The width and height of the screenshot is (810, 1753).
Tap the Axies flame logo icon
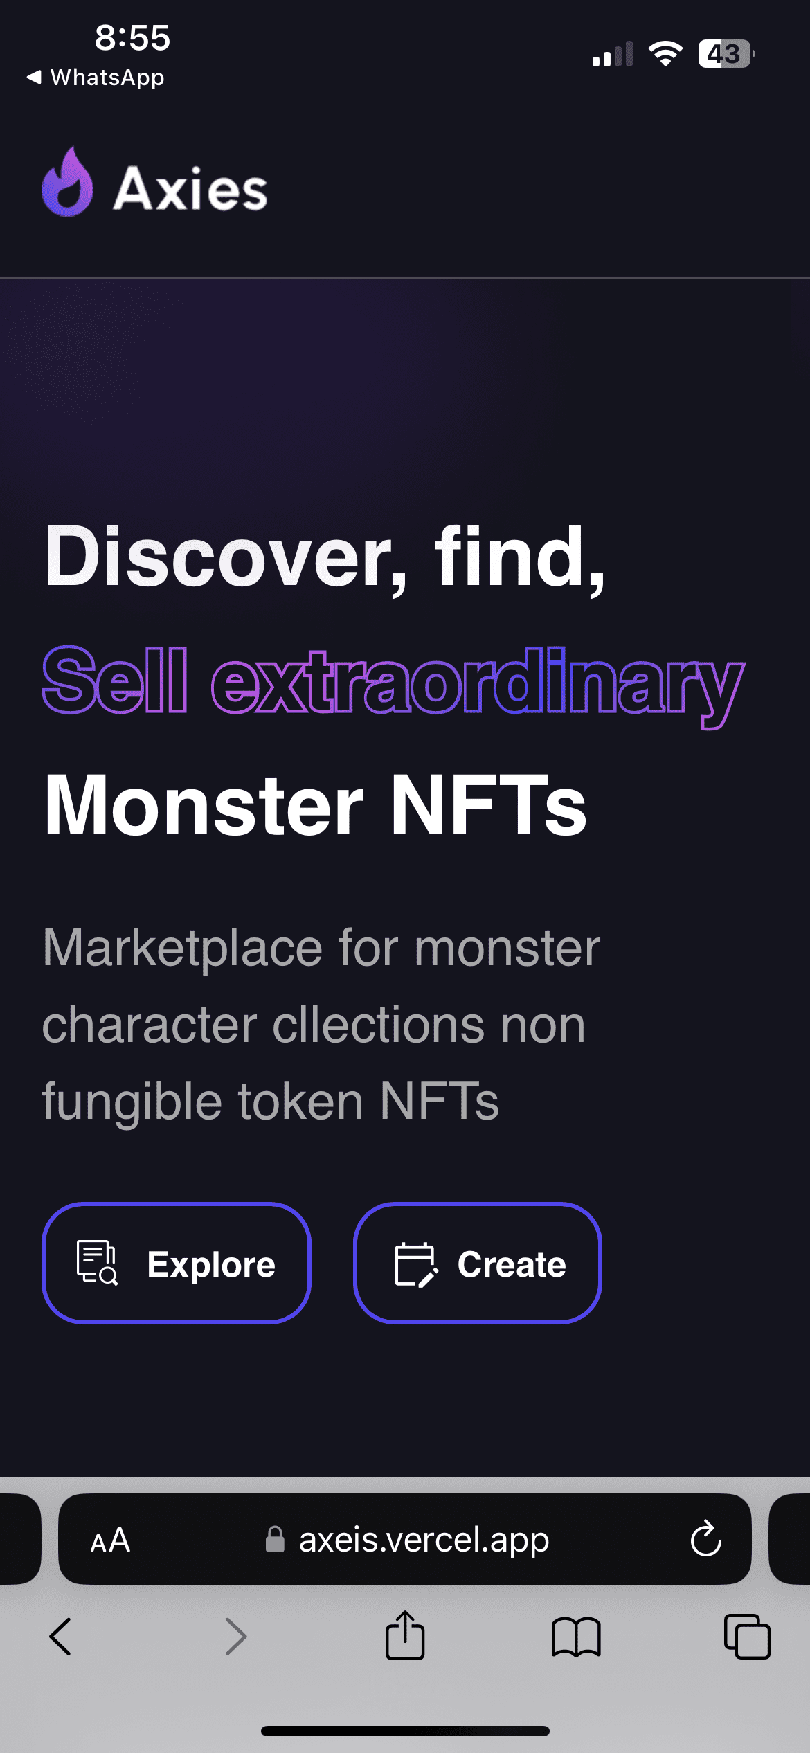(x=67, y=182)
